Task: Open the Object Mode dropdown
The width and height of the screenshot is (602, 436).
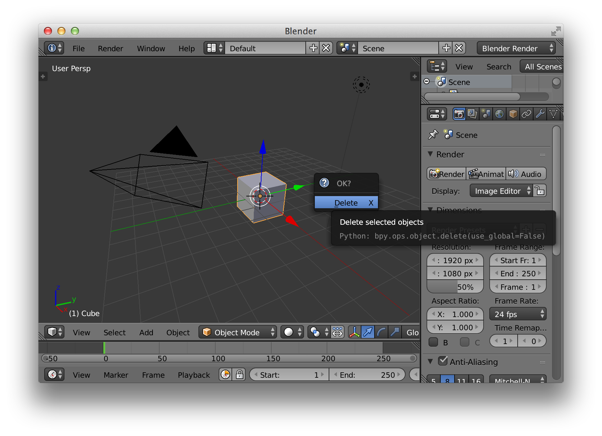Action: click(x=238, y=332)
